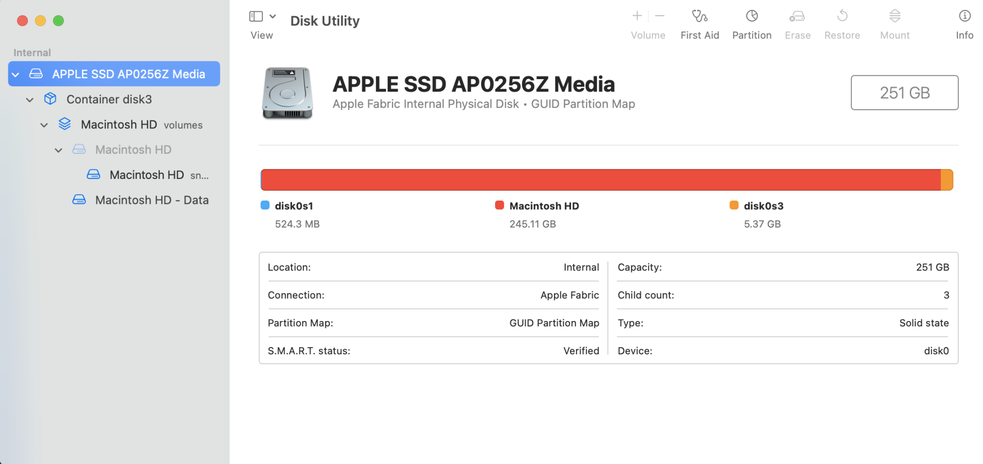Click the Volume toolbar label
The height and width of the screenshot is (464, 983).
click(x=648, y=35)
